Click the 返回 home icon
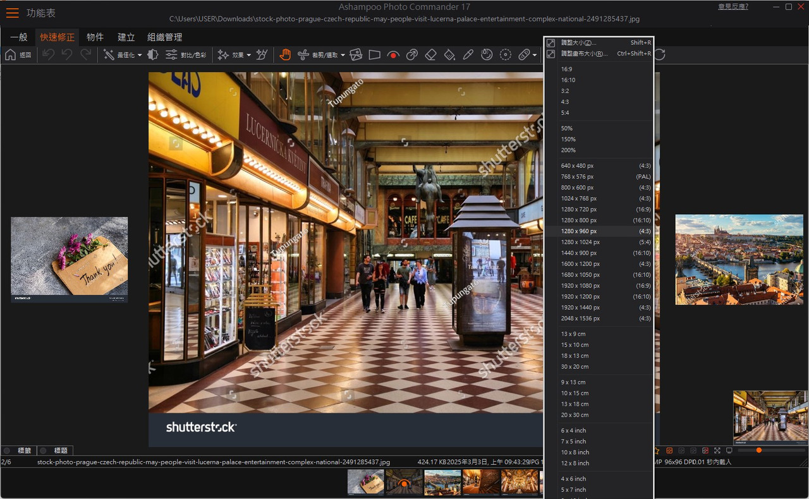This screenshot has width=809, height=499. coord(11,55)
